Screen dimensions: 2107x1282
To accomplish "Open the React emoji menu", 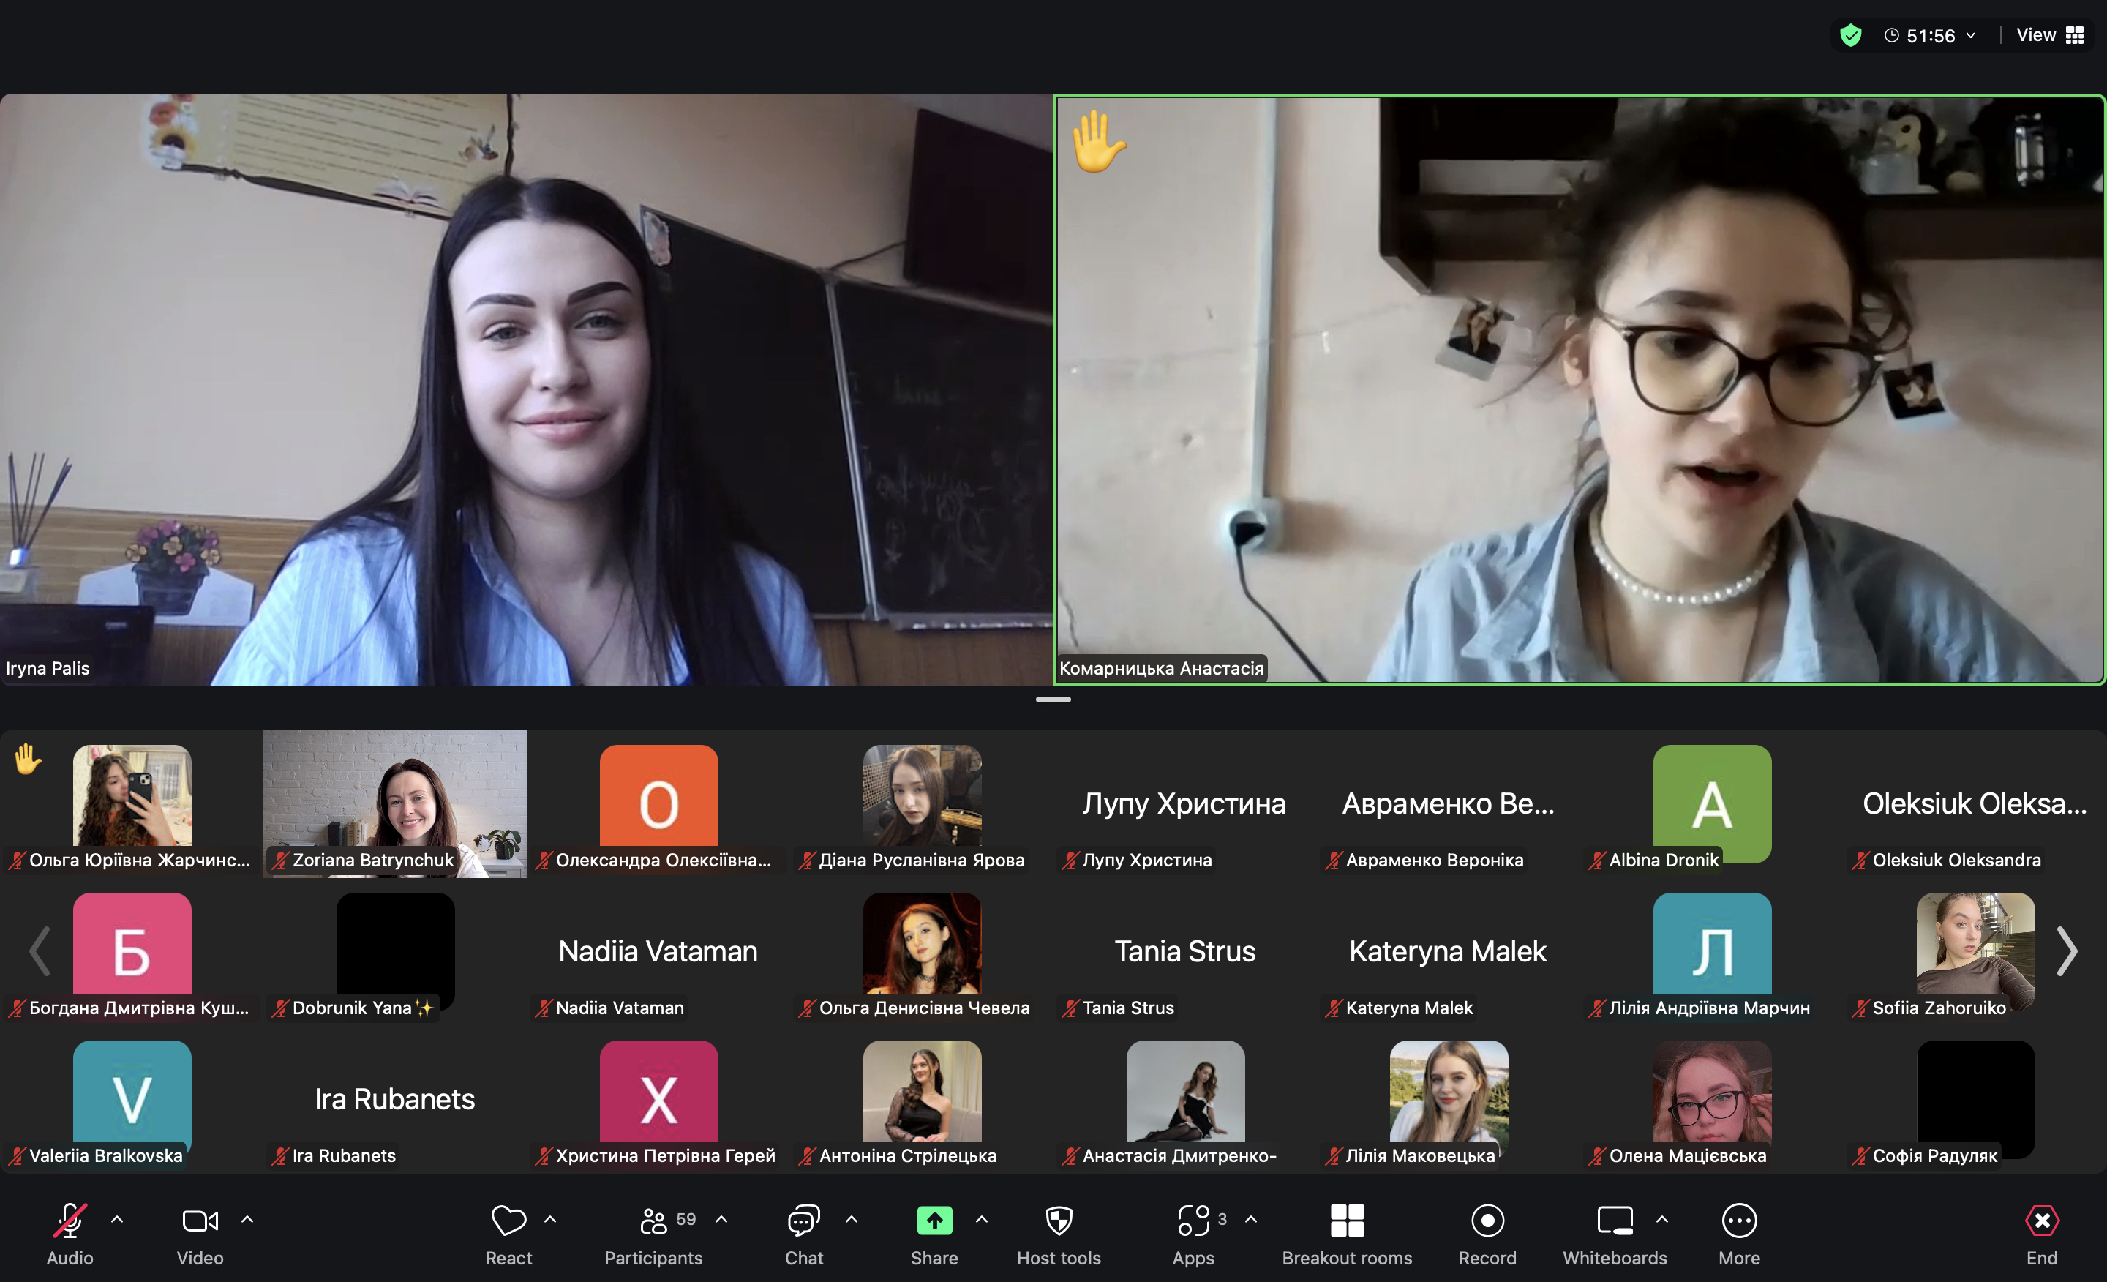I will tap(508, 1234).
